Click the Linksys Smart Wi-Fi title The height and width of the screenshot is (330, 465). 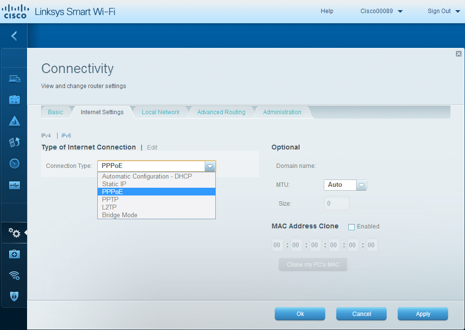click(75, 12)
